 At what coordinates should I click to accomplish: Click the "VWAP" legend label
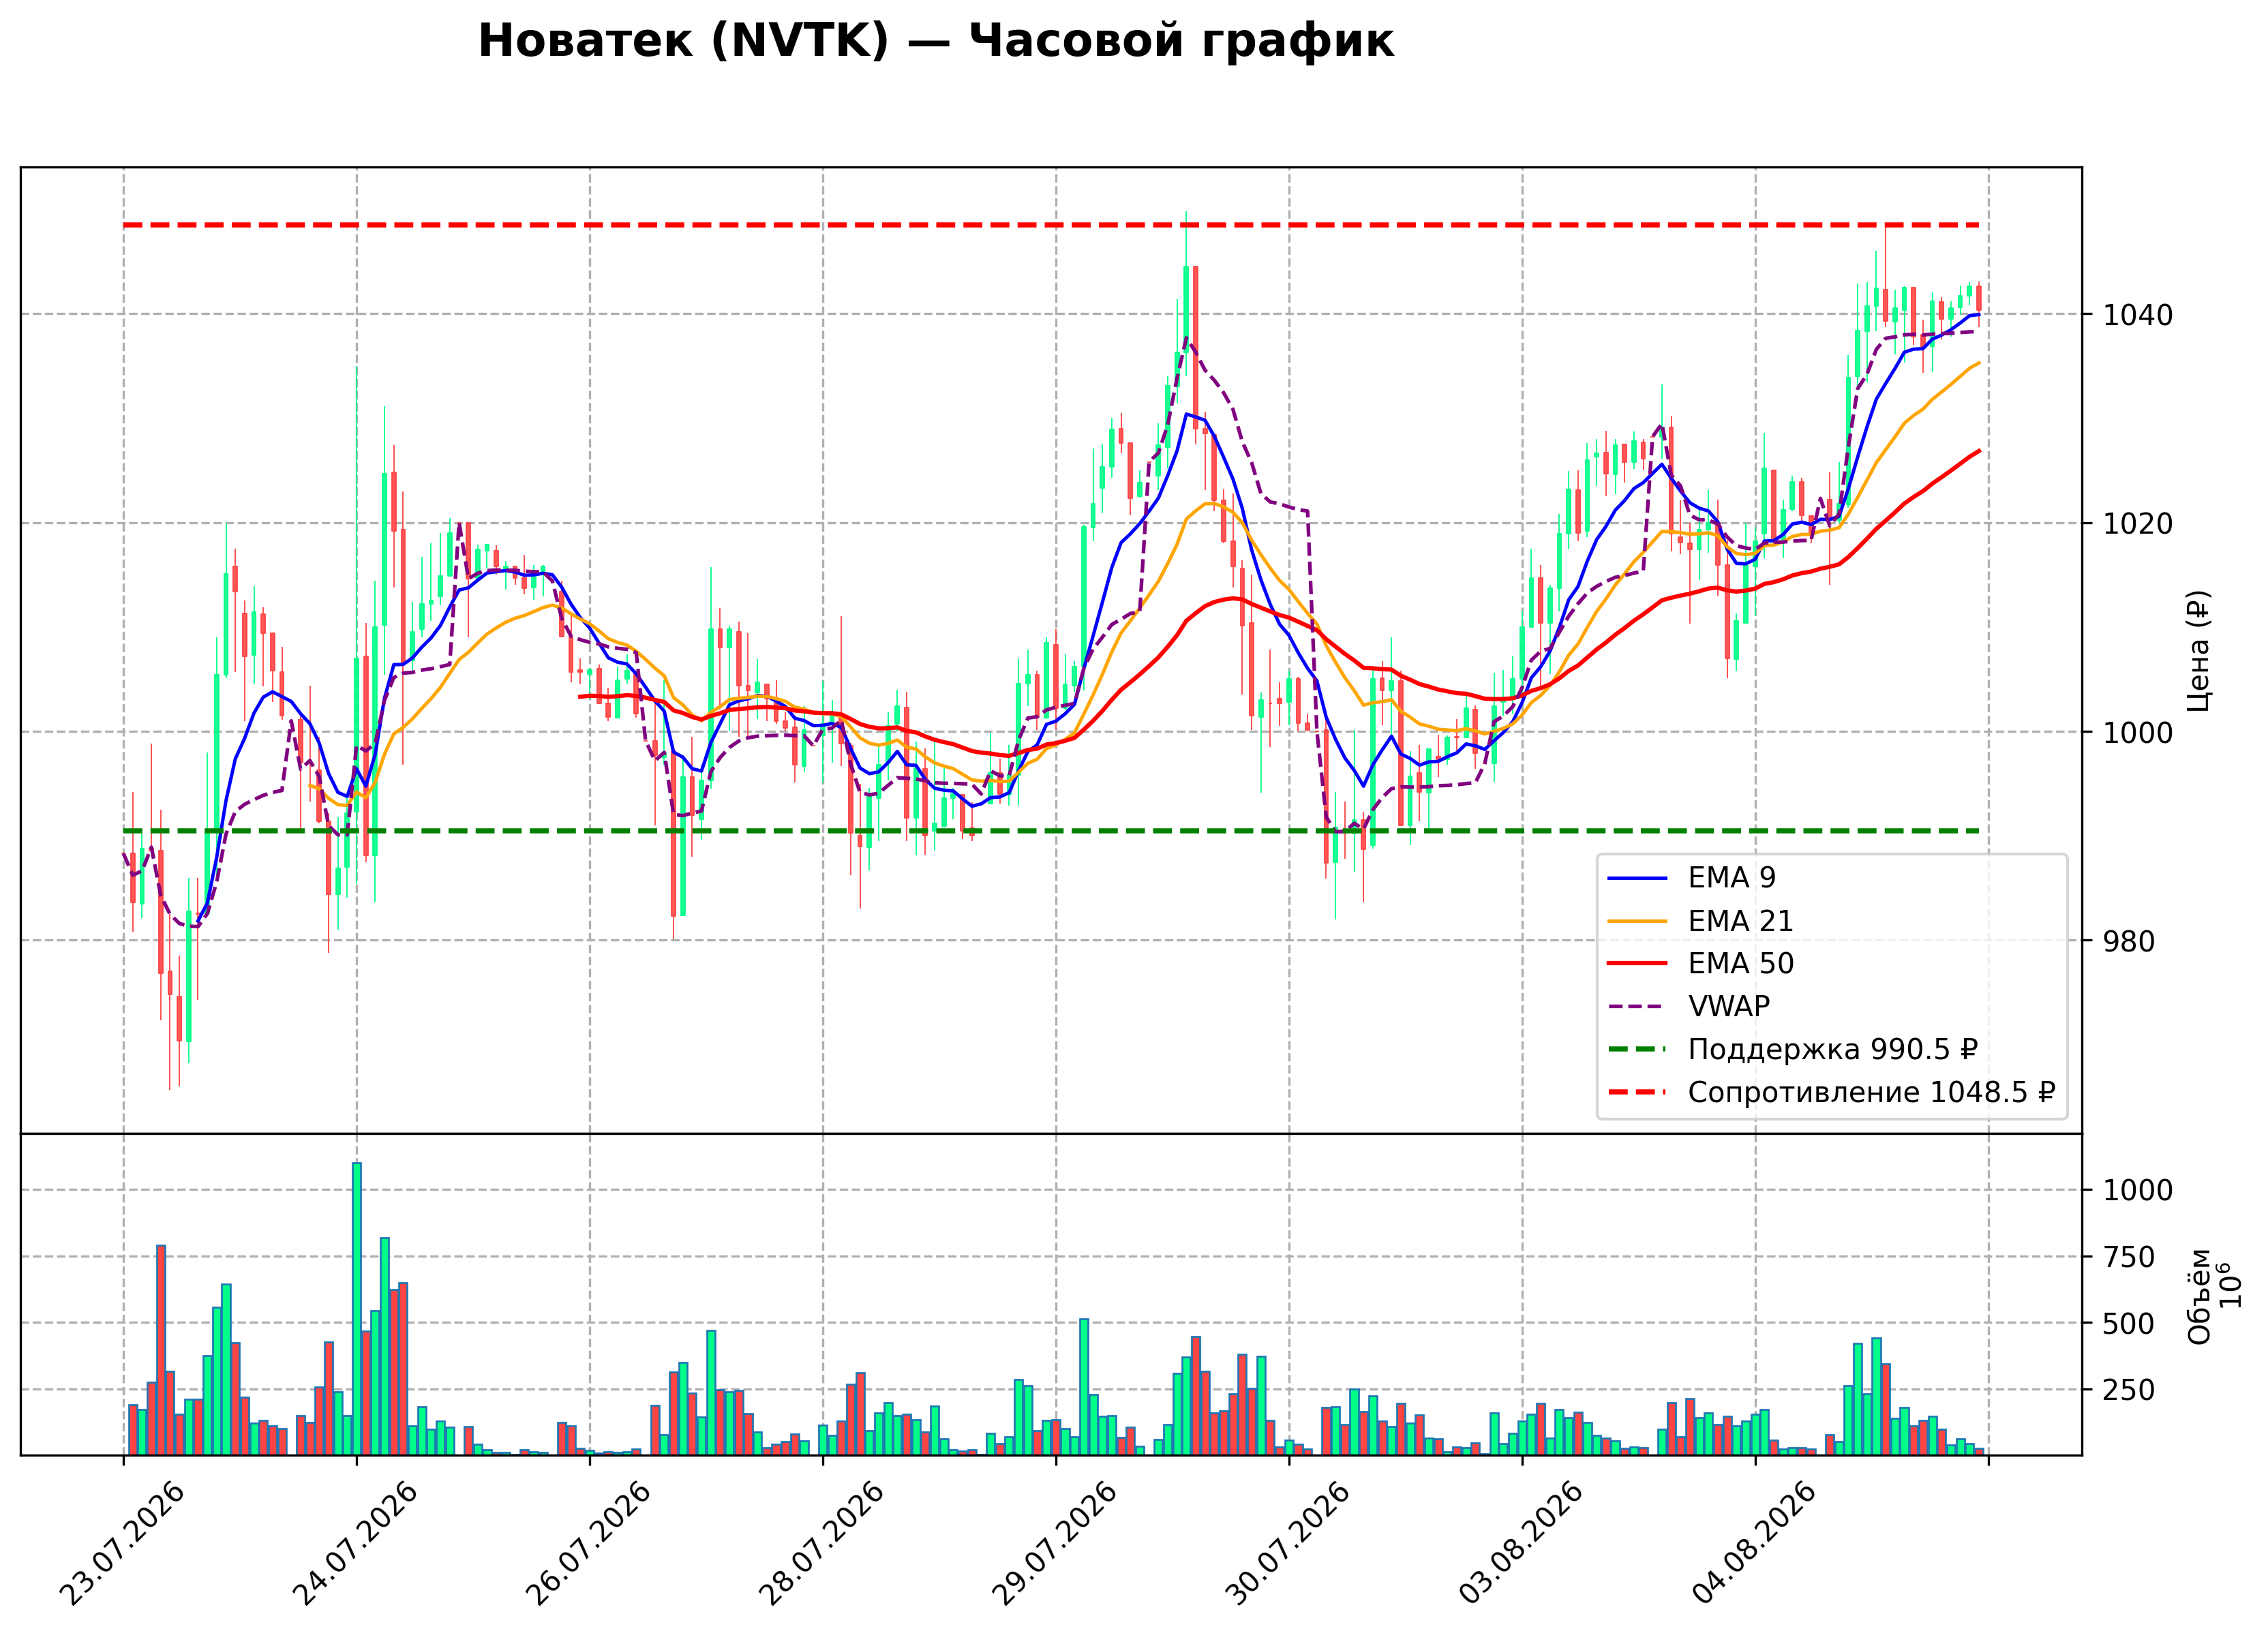click(1729, 1007)
